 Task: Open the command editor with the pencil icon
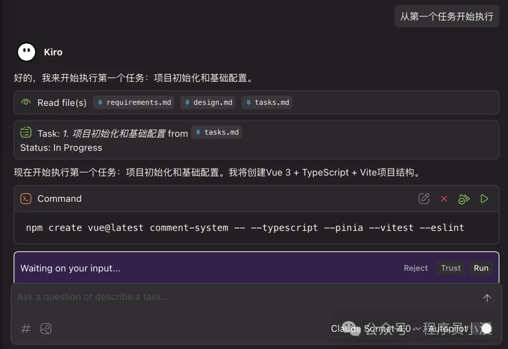click(424, 198)
